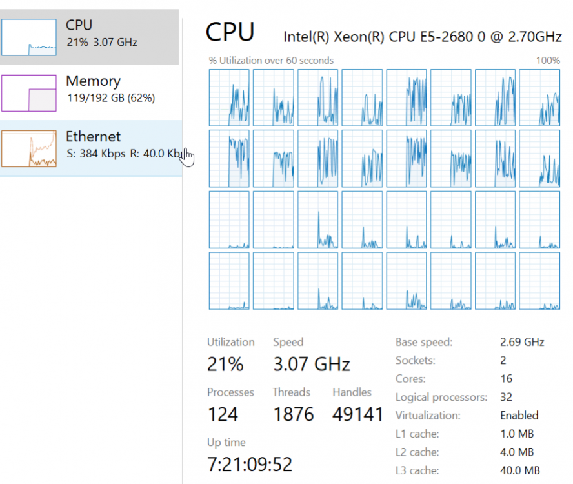Click the '% Utilization over 60 seconds' label
This screenshot has height=484, width=573.
point(271,61)
